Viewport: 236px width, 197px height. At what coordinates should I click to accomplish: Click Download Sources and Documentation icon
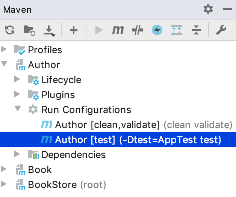tap(49, 30)
